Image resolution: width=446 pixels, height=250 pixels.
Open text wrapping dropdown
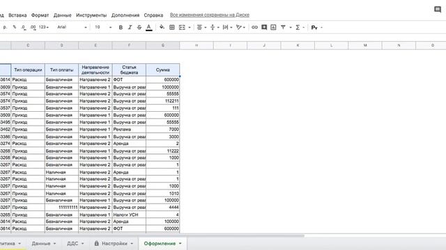[227, 27]
